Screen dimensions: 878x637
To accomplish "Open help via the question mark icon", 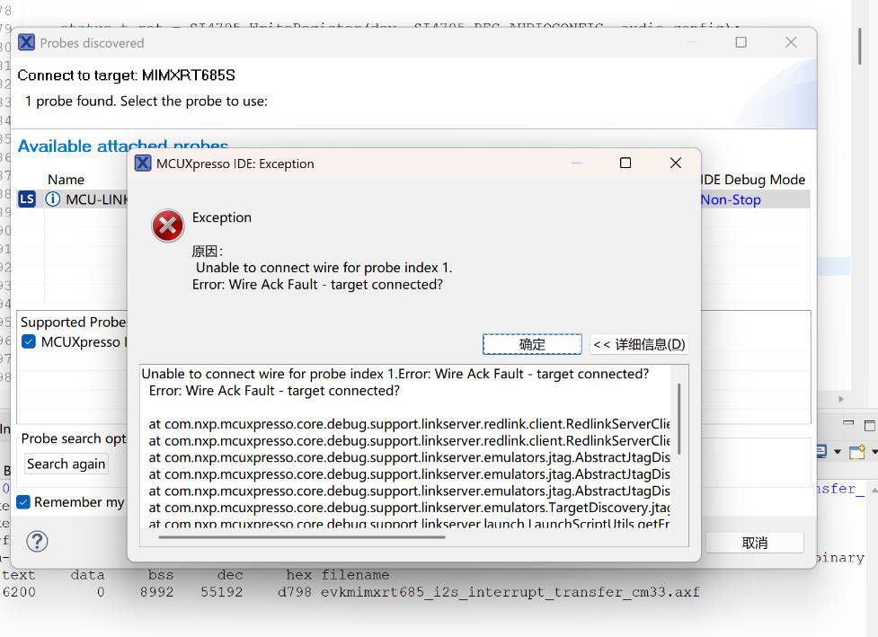I will tap(37, 541).
